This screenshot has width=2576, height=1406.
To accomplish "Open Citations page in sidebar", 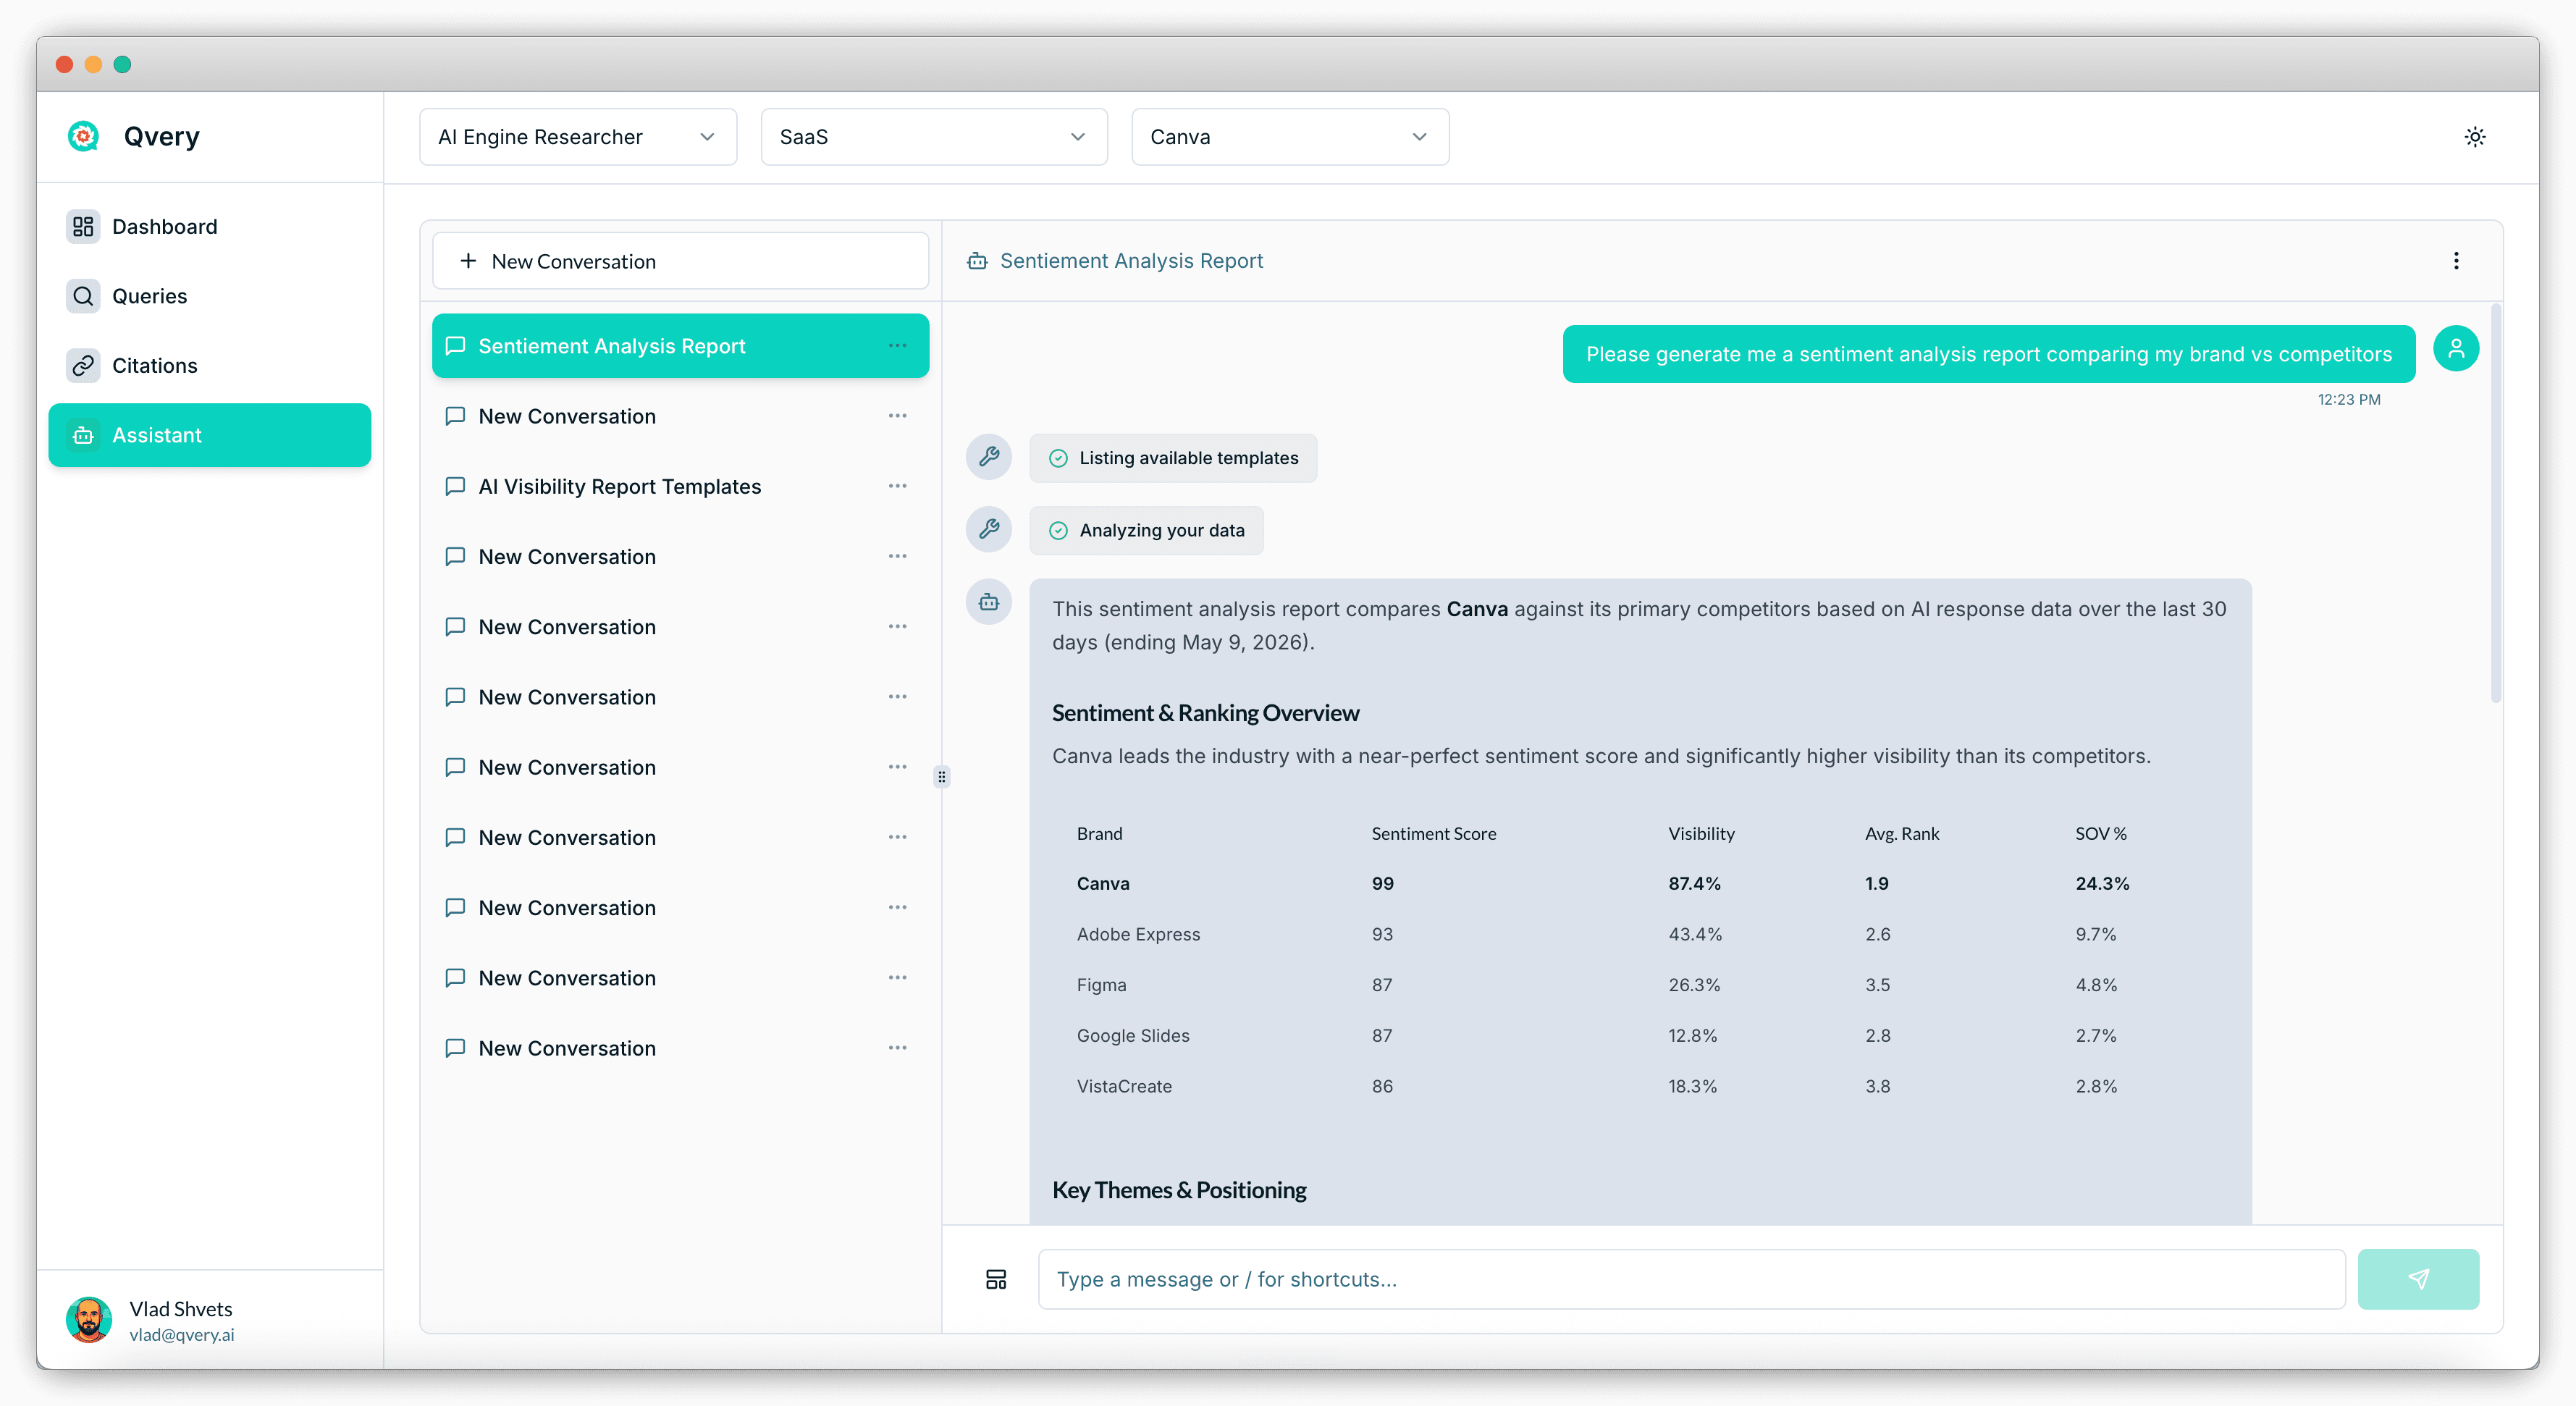I will (209, 366).
